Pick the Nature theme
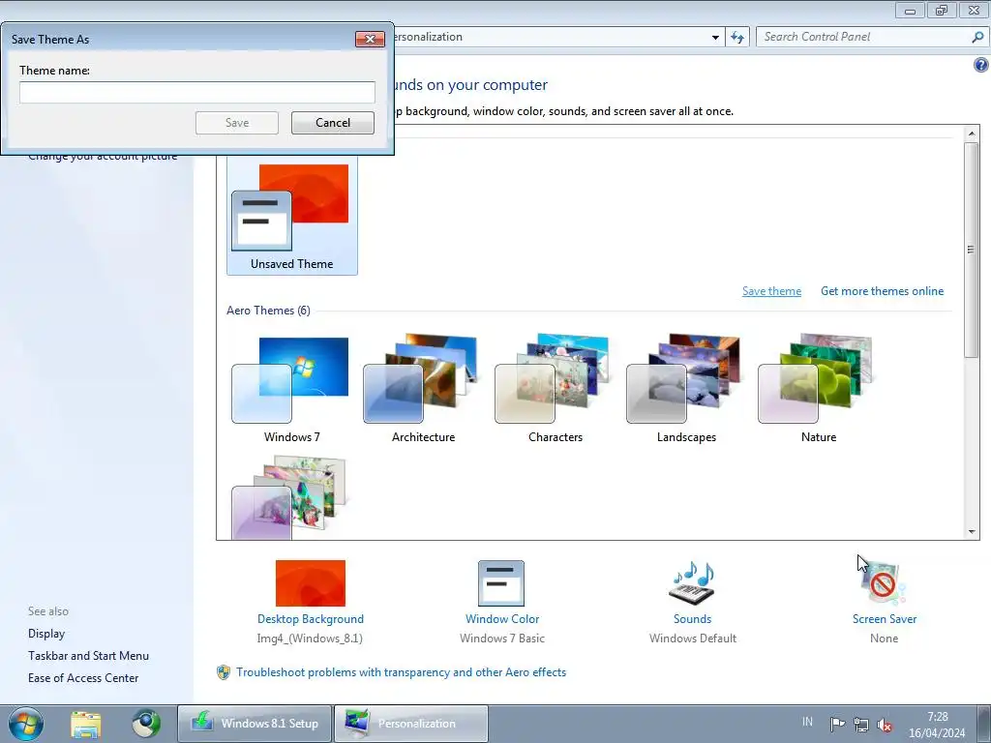This screenshot has width=991, height=743. pos(817,389)
